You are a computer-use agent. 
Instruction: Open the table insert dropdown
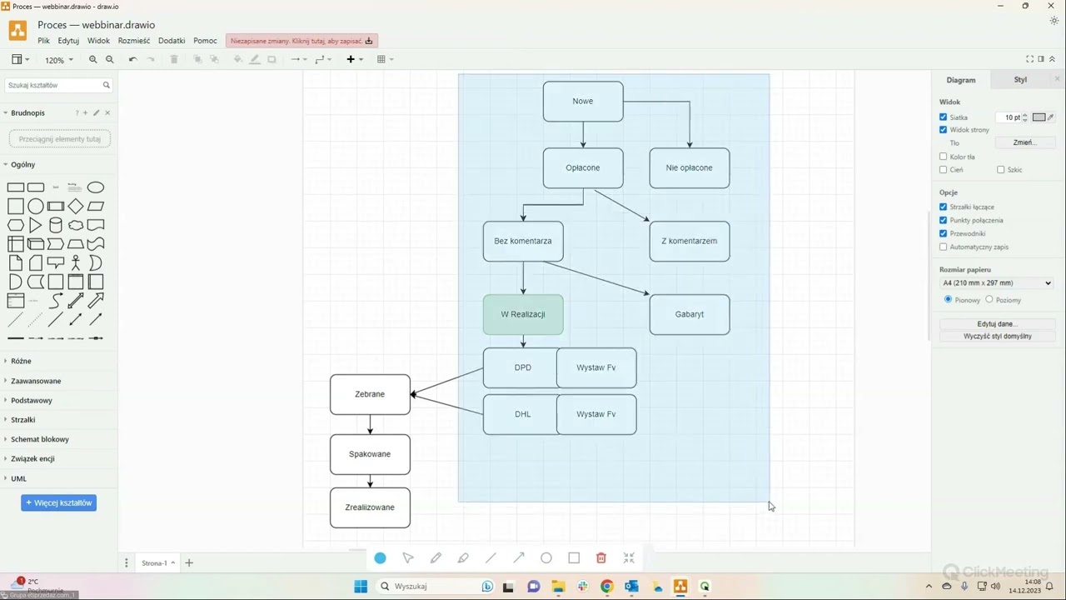385,59
